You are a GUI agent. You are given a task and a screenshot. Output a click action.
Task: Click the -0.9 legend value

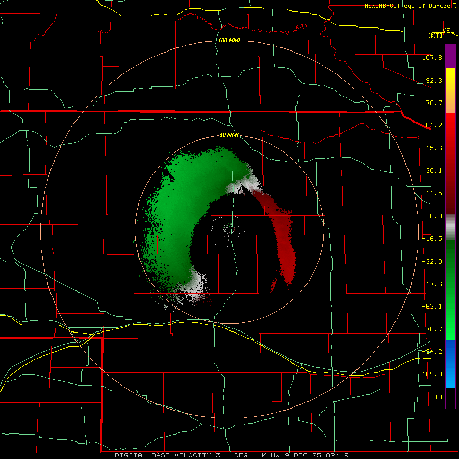pos(434,216)
